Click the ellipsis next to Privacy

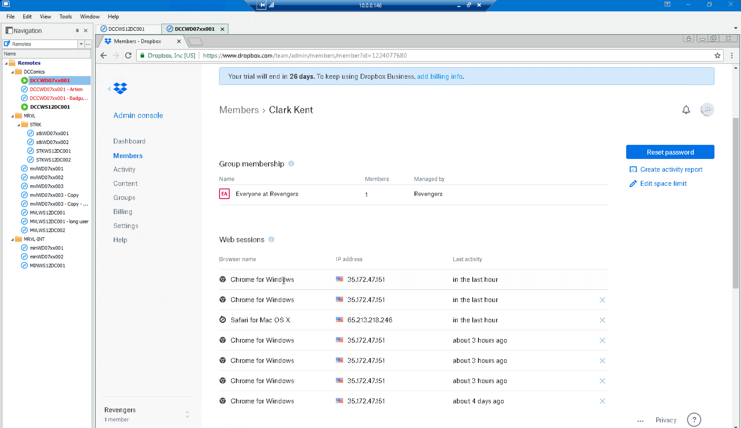[641, 421]
